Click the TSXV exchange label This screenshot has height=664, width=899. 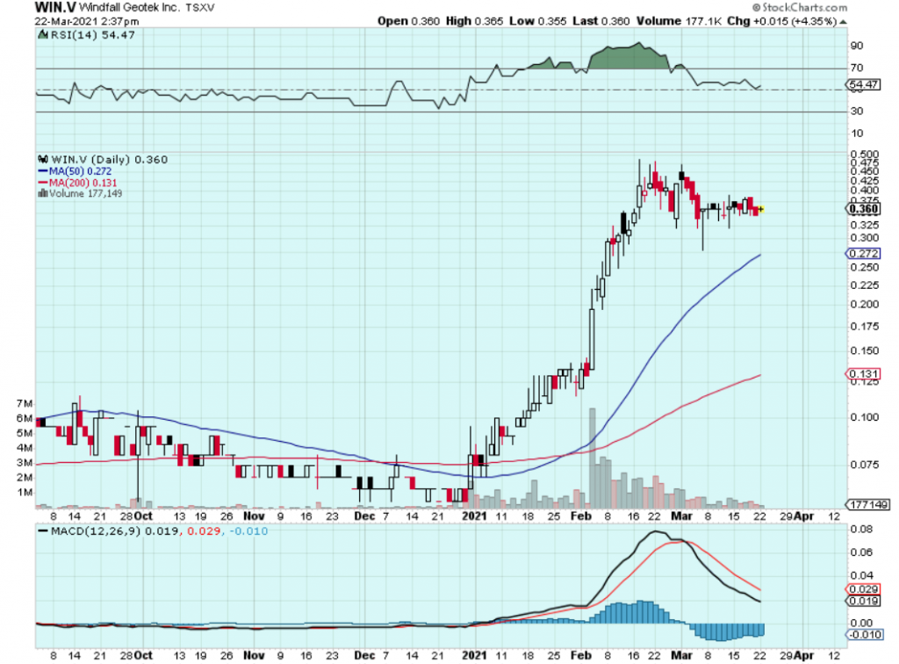(200, 8)
